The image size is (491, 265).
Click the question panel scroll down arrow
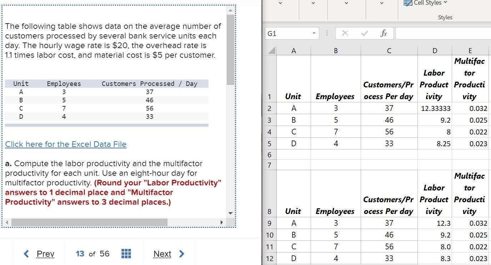(230, 213)
